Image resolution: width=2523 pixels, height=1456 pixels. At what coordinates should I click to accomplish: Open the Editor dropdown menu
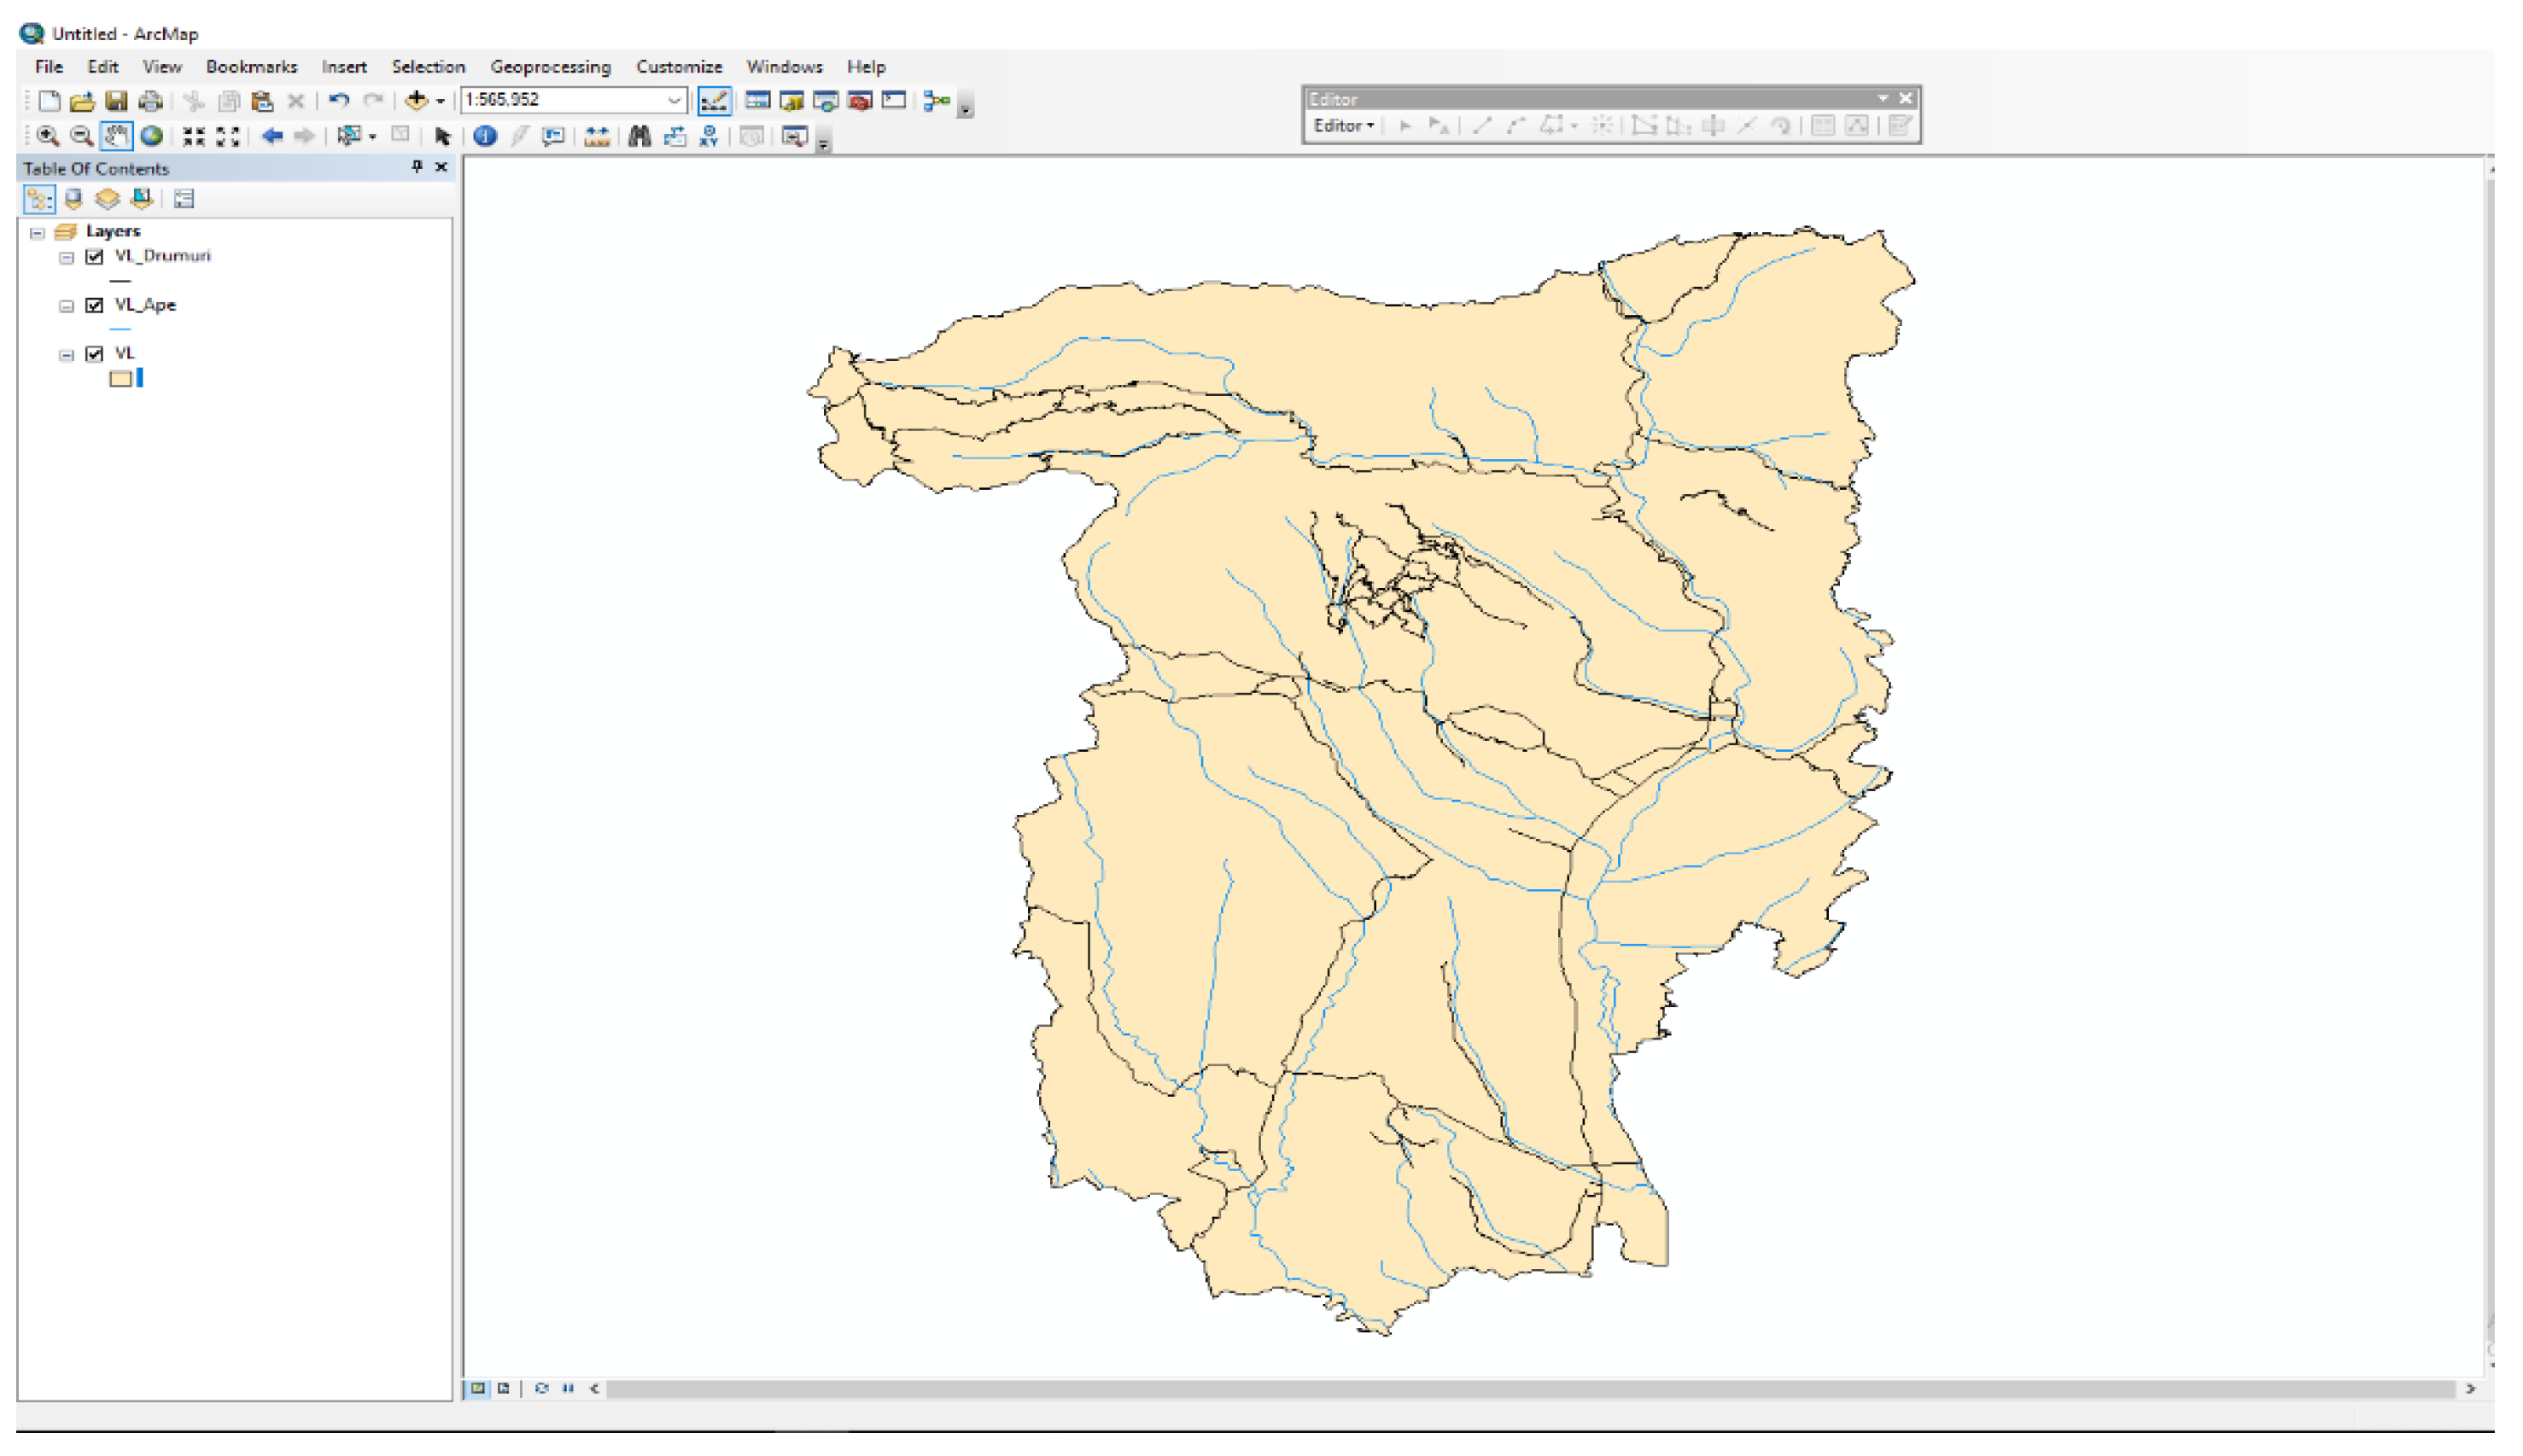point(1344,126)
